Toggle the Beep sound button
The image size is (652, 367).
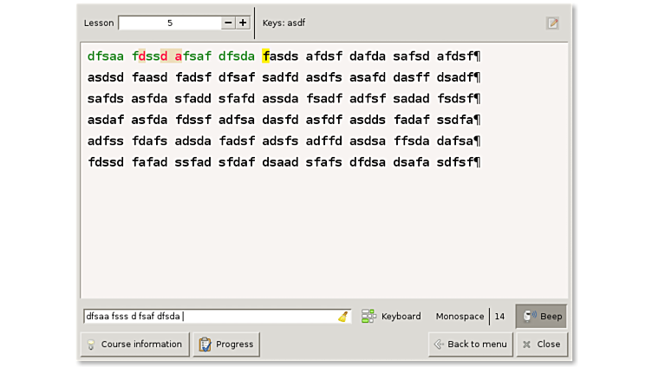click(542, 317)
